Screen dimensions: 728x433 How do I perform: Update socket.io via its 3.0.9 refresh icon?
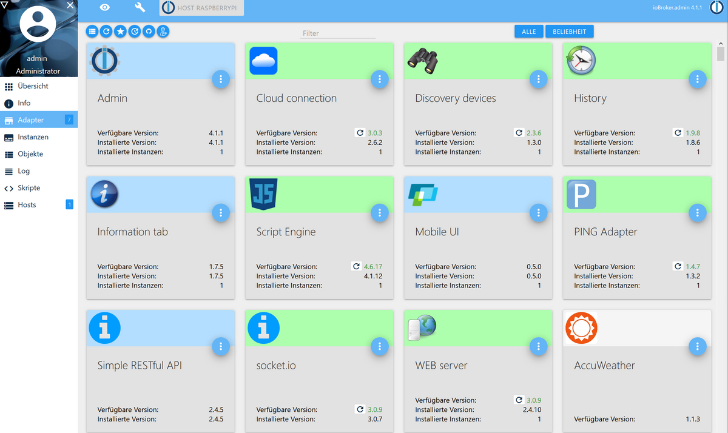tap(360, 409)
